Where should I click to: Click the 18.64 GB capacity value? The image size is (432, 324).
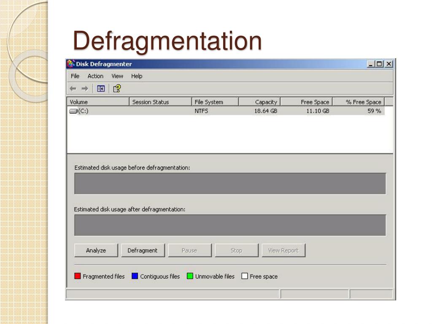click(x=266, y=111)
